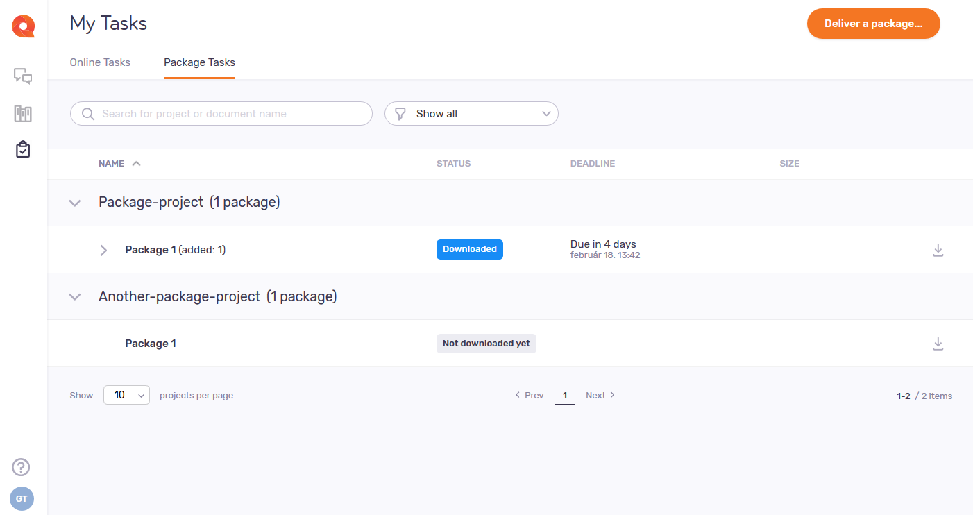Collapse the Another-package-project group
This screenshot has height=515, width=973.
point(75,296)
